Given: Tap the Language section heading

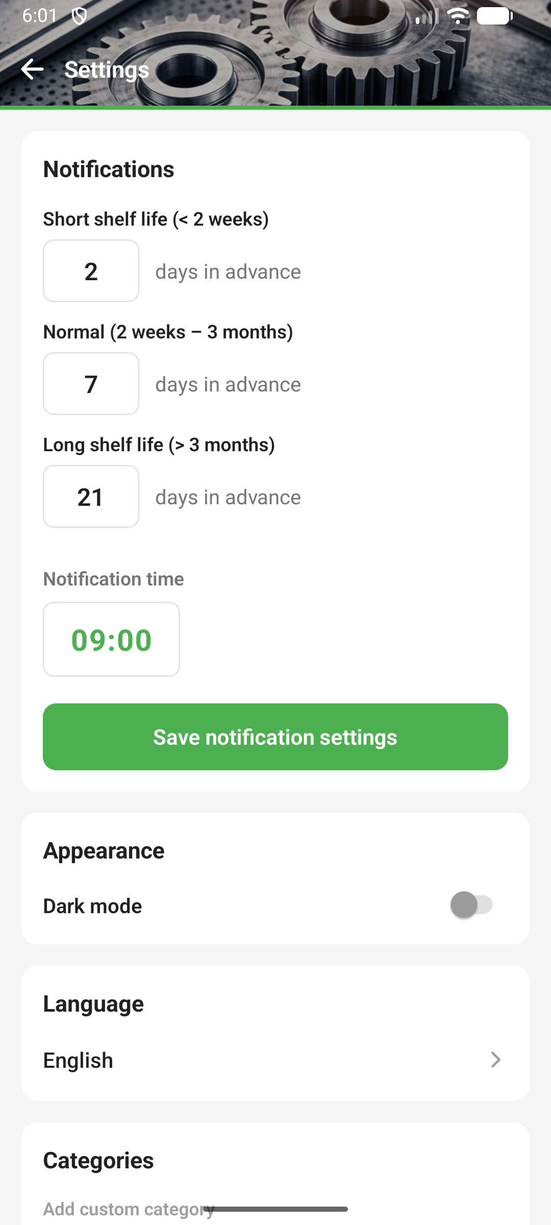Looking at the screenshot, I should [93, 1004].
